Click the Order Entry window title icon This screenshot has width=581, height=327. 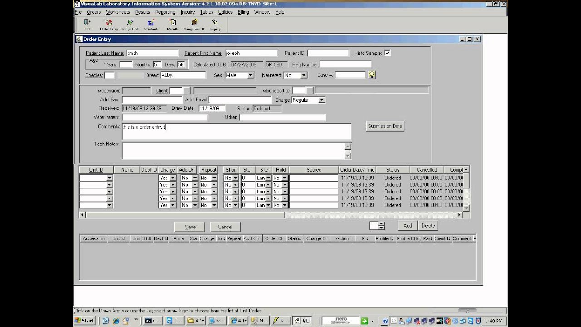(79, 40)
